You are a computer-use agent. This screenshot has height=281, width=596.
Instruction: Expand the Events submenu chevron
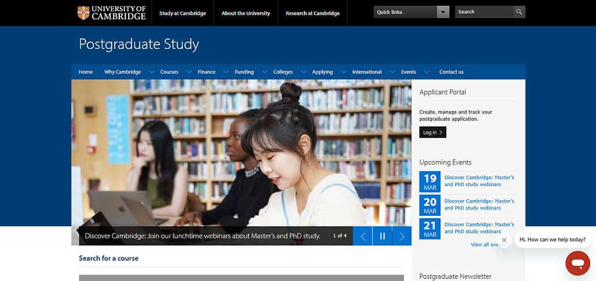point(427,72)
